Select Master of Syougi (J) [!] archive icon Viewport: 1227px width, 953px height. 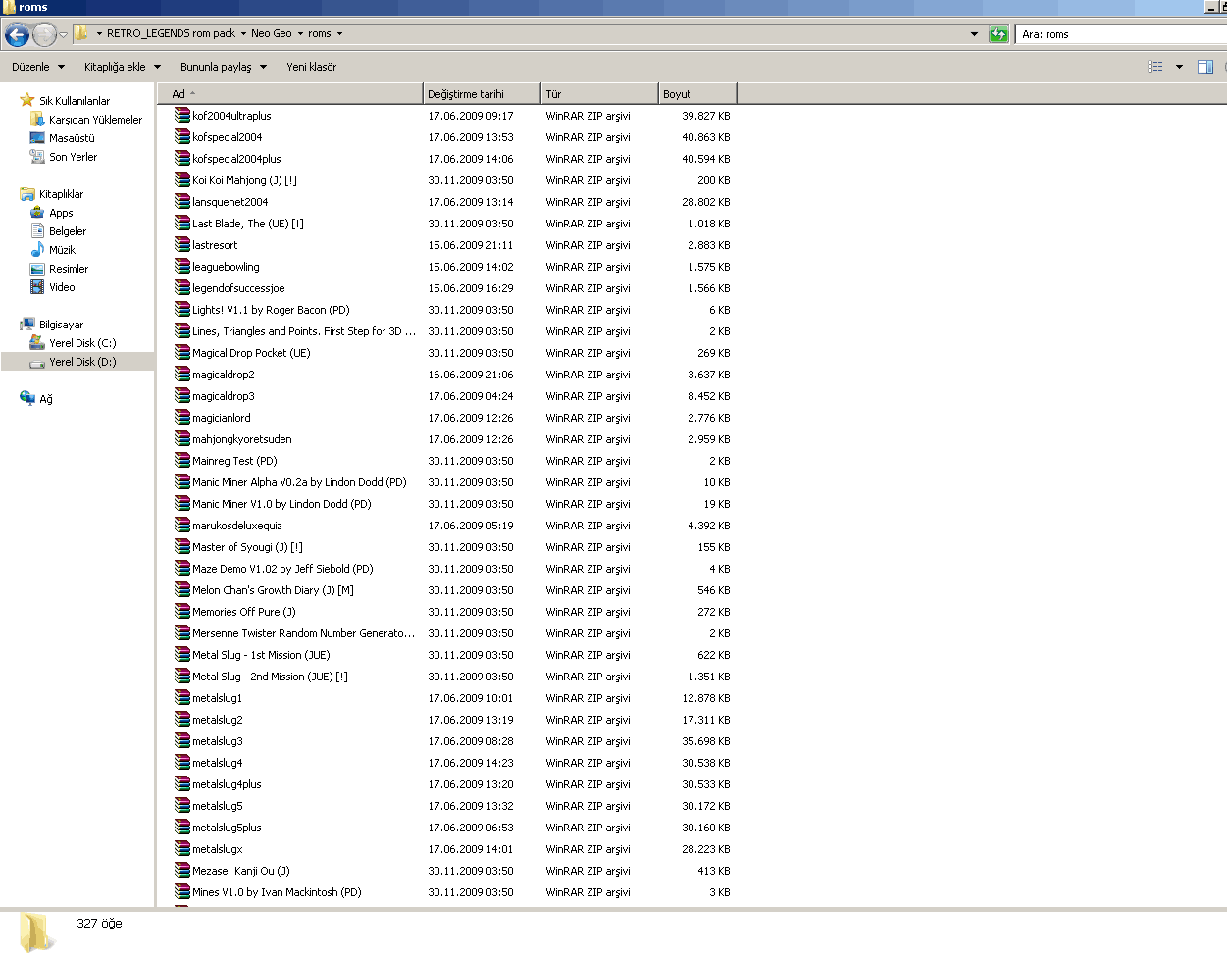coord(182,546)
